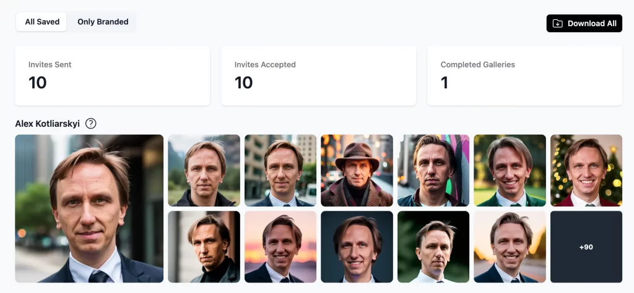This screenshot has width=634, height=293.
Task: Open the +90 more photos tile
Action: point(586,247)
